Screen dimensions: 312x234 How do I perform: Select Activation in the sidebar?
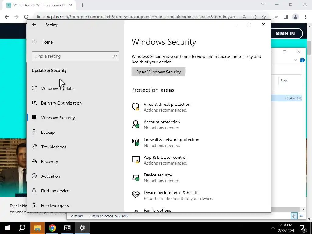pyautogui.click(x=51, y=176)
